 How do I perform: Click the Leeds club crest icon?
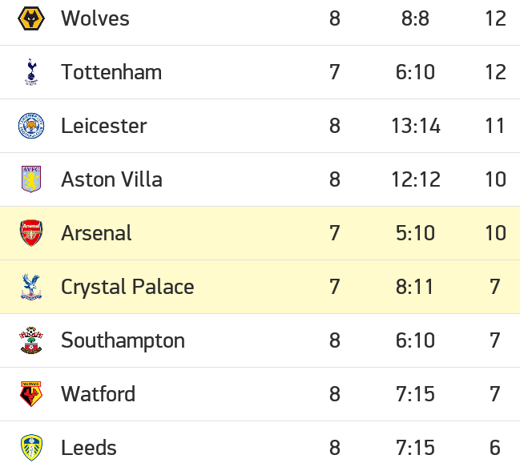click(31, 448)
